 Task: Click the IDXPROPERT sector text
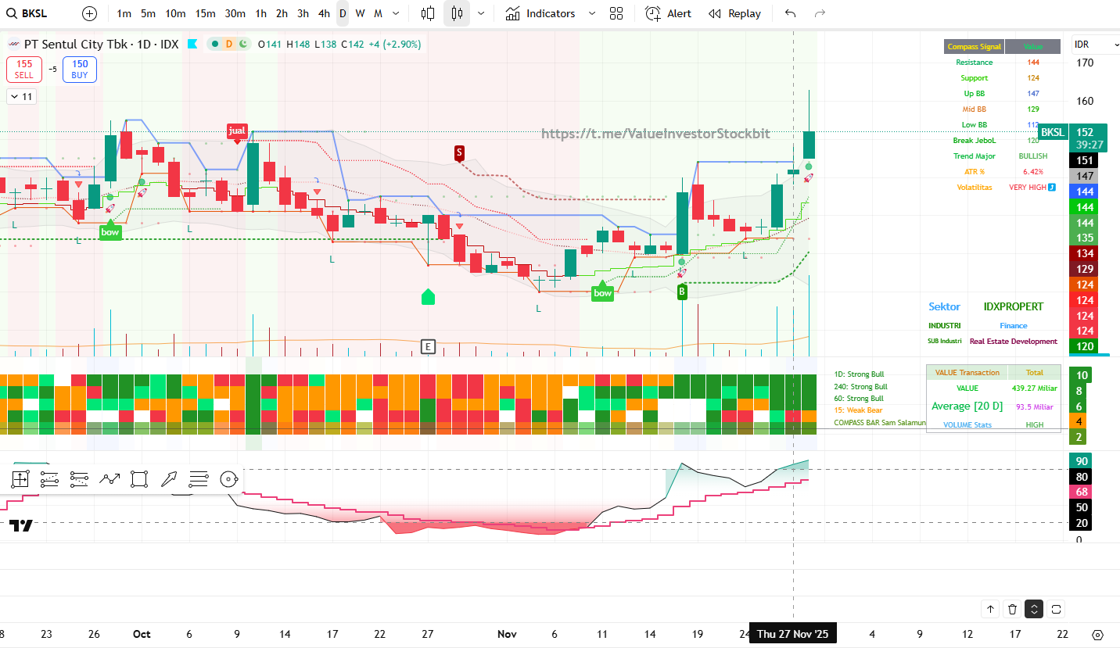click(1014, 306)
